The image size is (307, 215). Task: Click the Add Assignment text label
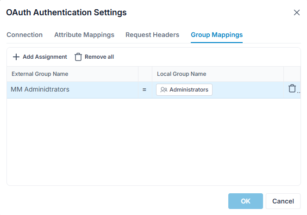pyautogui.click(x=45, y=57)
